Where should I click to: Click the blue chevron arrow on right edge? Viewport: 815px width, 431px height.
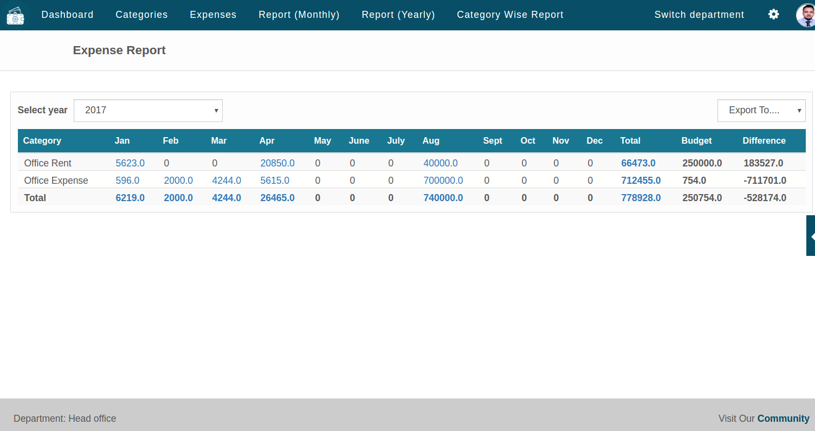(811, 235)
